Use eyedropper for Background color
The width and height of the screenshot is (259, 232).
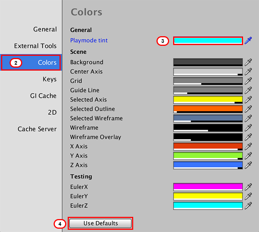(x=248, y=62)
